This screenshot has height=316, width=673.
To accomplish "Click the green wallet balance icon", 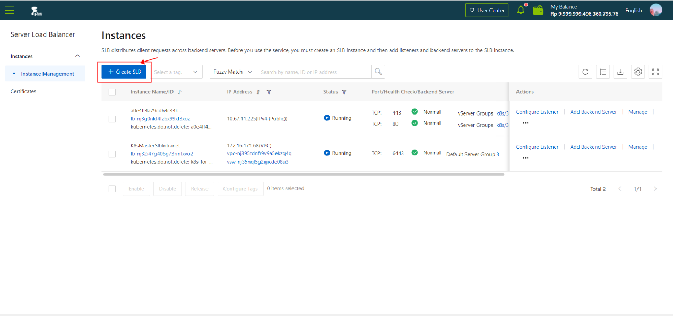I will point(538,10).
